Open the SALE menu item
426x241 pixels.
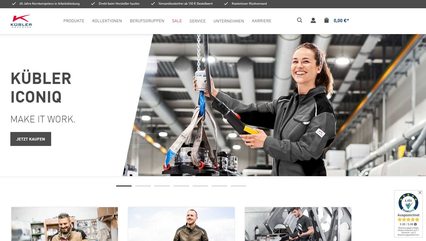tap(177, 21)
